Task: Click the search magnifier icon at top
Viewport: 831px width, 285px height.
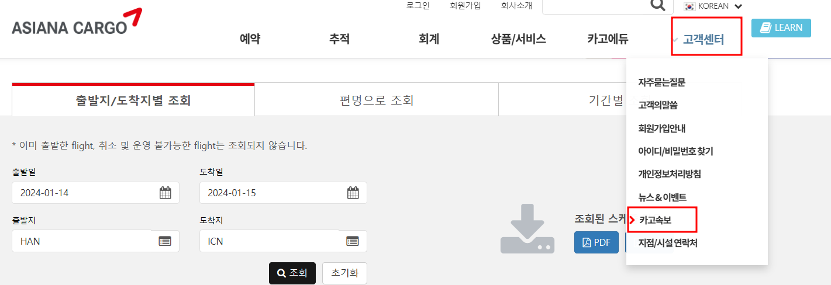Action: click(658, 5)
